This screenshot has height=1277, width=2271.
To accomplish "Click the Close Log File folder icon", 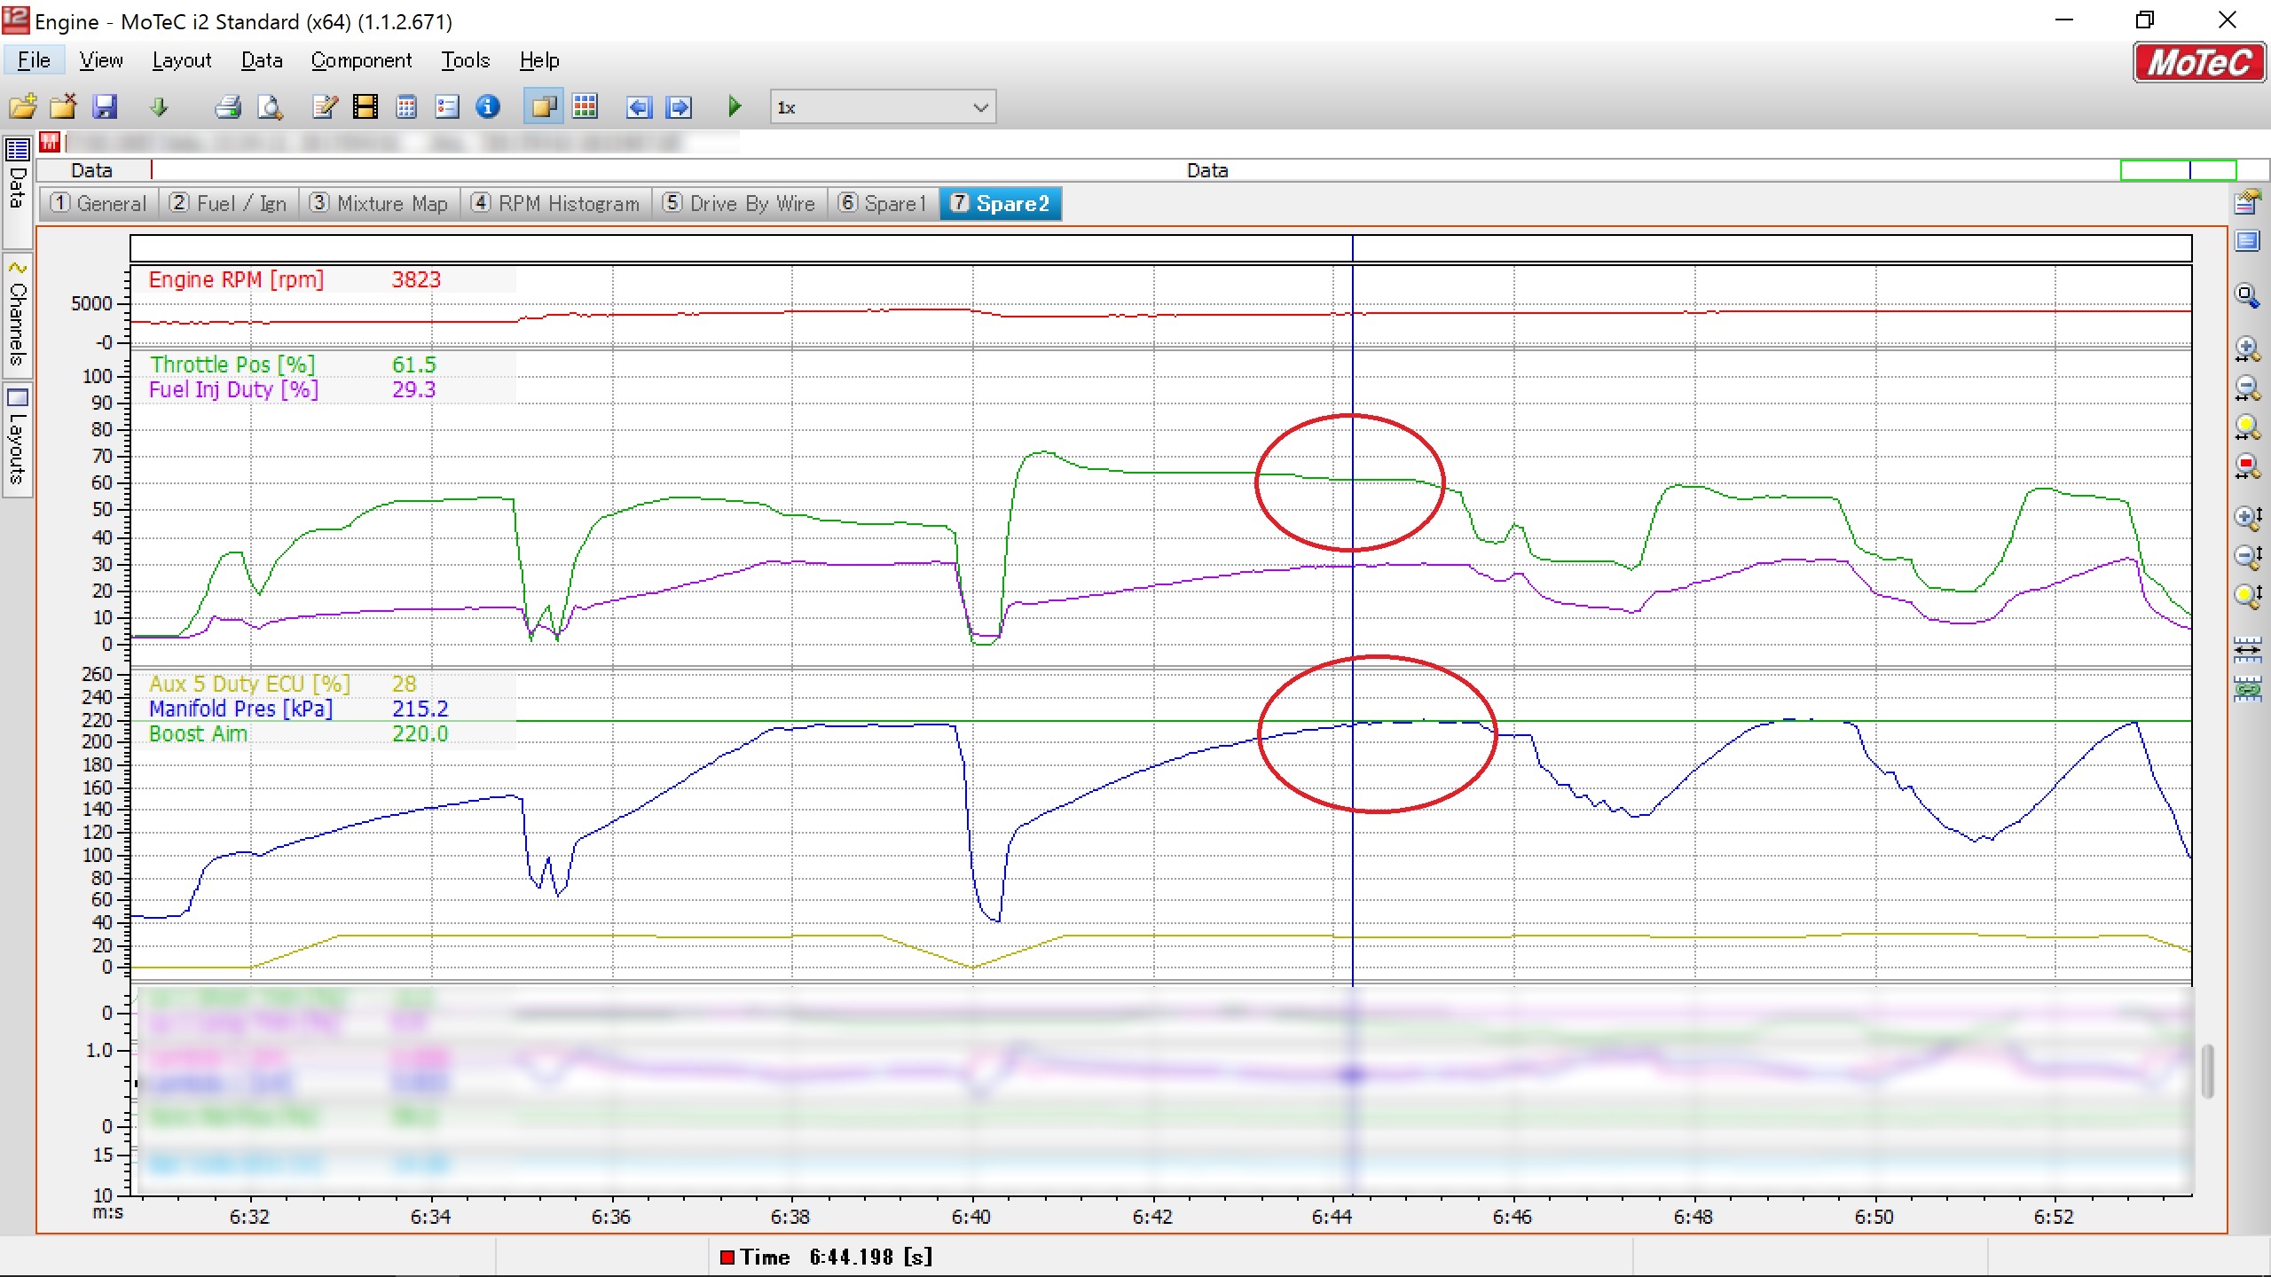I will click(x=63, y=107).
